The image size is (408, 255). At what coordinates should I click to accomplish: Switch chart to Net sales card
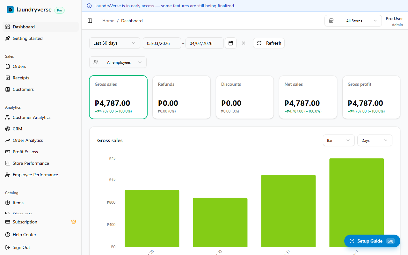coord(308,97)
